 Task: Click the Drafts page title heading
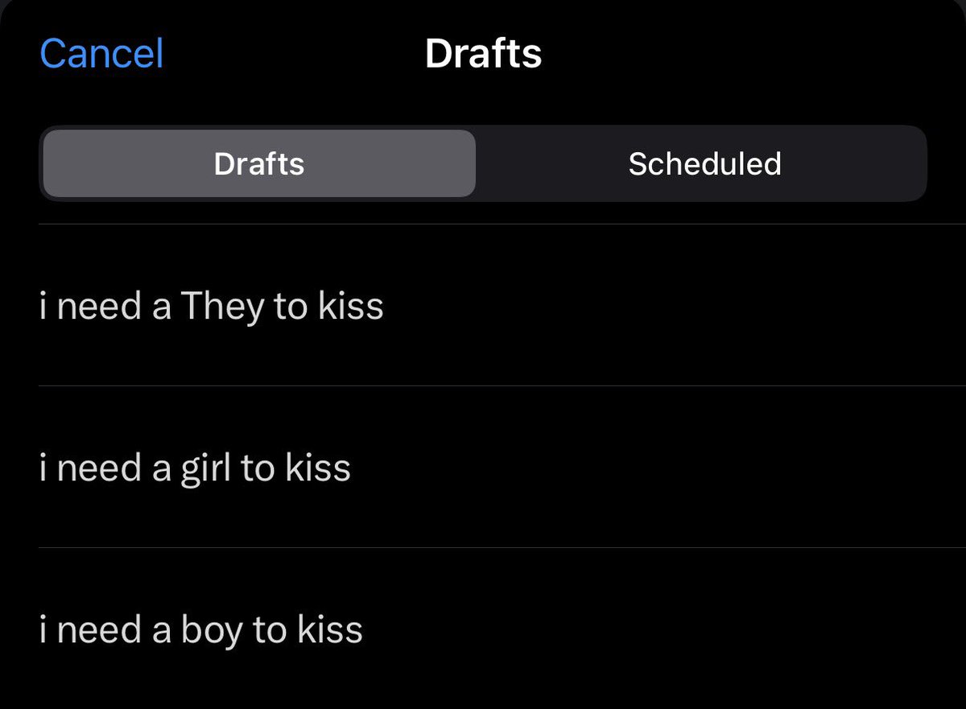point(483,54)
